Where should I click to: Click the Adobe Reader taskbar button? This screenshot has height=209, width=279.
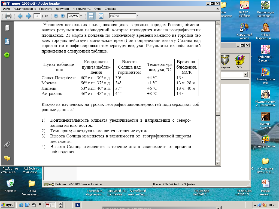[50, 205]
